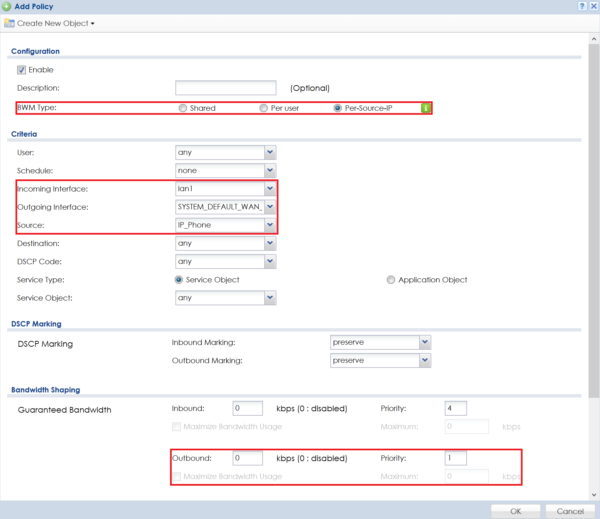Click the Create New Object icon

pyautogui.click(x=9, y=23)
